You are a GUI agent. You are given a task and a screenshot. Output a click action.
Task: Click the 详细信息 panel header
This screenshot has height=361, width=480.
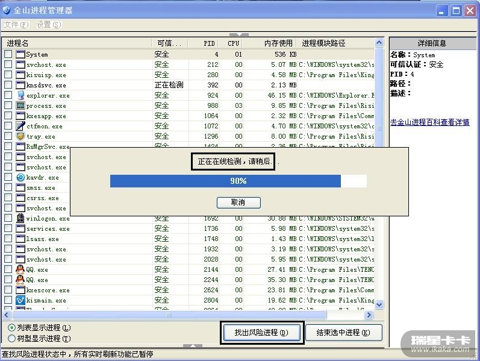(432, 43)
